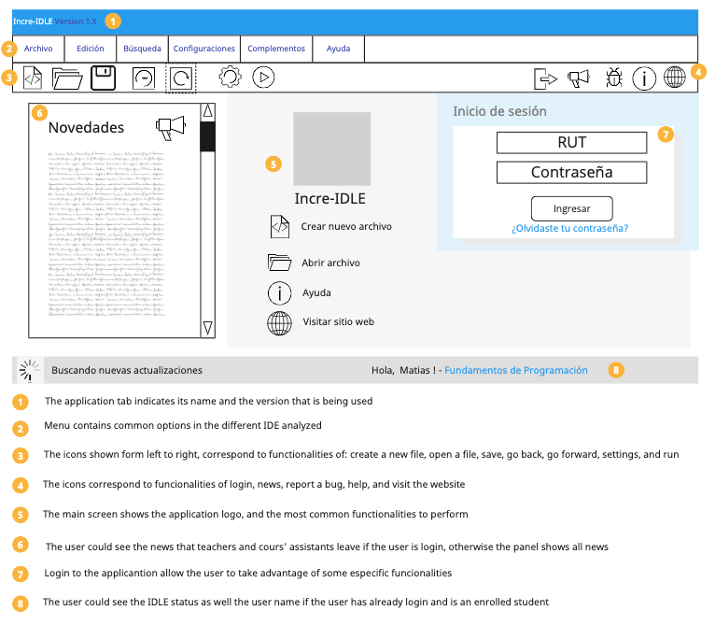Open the toolbar globe website icon
Image resolution: width=715 pixels, height=625 pixels.
click(x=674, y=78)
